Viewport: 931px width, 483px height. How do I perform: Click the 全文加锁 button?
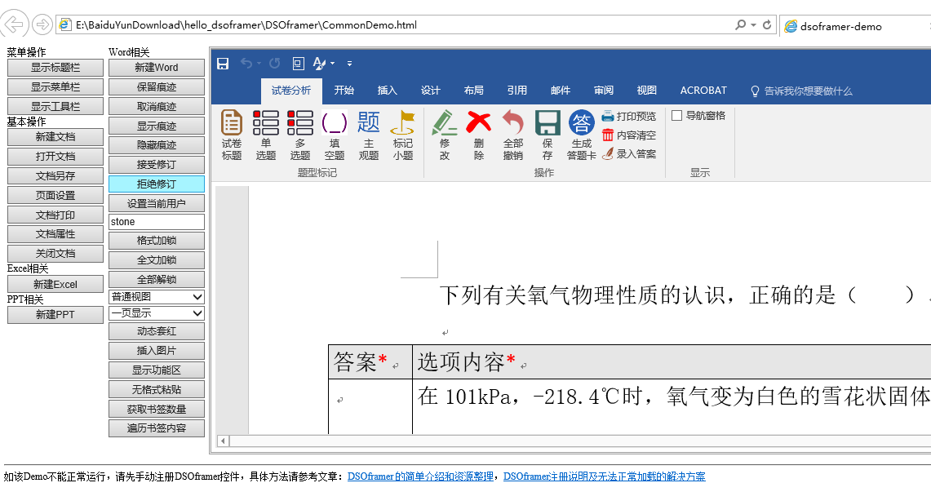coord(157,260)
